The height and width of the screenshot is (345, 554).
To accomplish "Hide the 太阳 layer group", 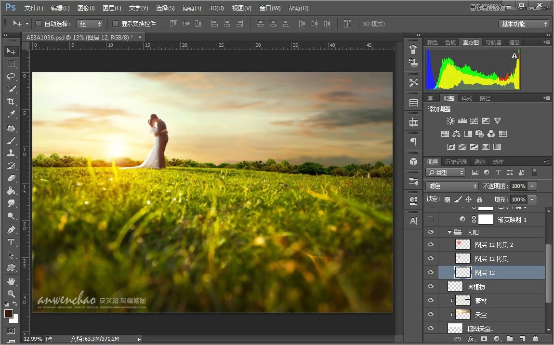I will point(430,232).
